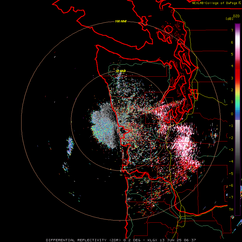Click the -3 value on color scale
This screenshot has height=242, width=242.
231,150
